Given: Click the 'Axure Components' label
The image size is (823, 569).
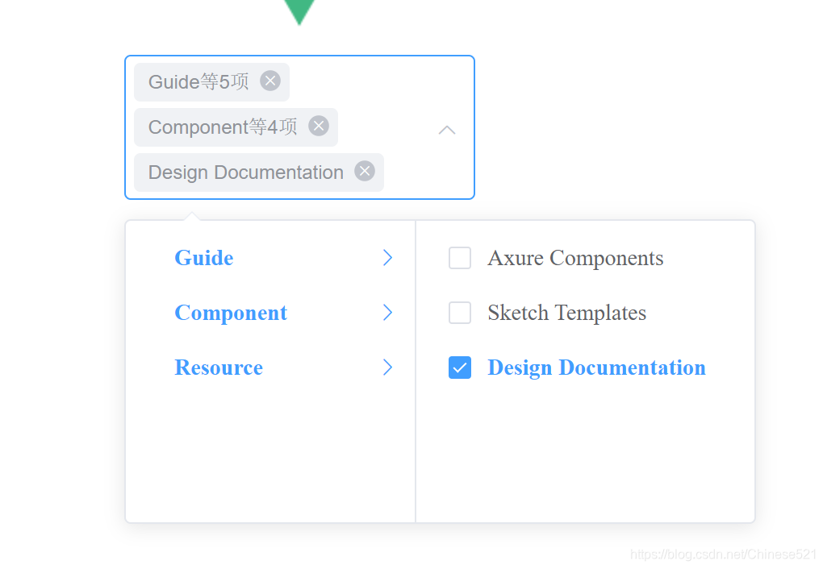Looking at the screenshot, I should (575, 258).
